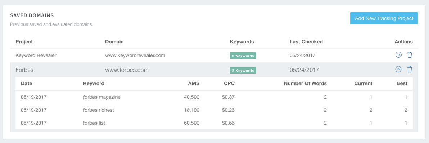
Task: Sort by Current rank column header
Action: click(363, 83)
